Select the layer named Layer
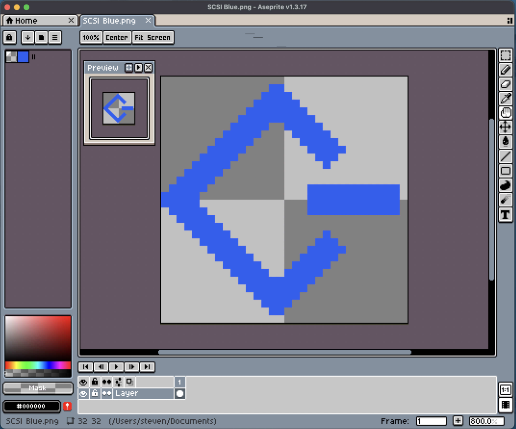The width and height of the screenshot is (516, 429). click(x=143, y=393)
